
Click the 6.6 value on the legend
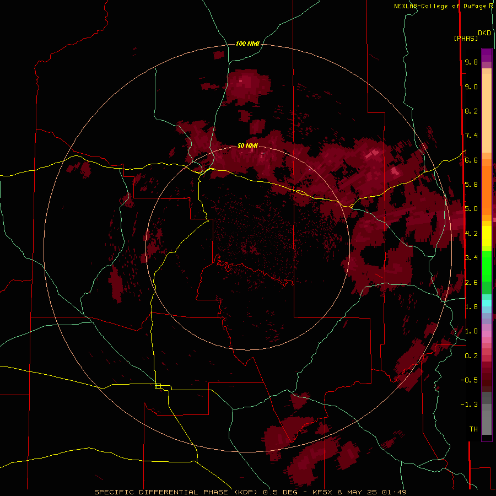pos(471,160)
